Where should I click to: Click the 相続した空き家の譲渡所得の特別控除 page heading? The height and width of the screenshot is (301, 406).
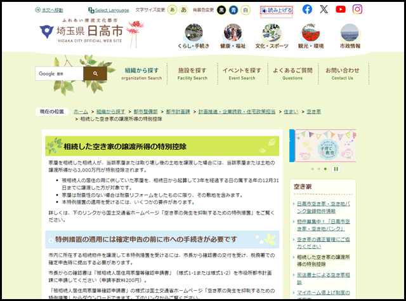[x=125, y=147]
